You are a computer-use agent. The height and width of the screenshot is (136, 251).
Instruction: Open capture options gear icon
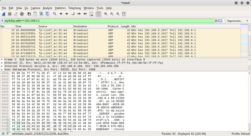tap(22, 14)
